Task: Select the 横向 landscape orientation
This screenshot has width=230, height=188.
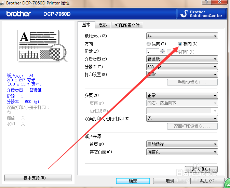Action: [188, 44]
